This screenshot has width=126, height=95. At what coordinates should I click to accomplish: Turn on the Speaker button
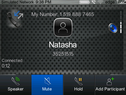[x=16, y=85]
